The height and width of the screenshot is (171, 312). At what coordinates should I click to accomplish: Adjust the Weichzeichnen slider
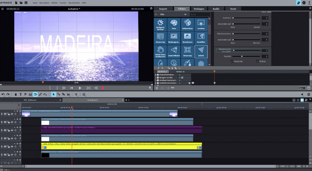(x=246, y=34)
